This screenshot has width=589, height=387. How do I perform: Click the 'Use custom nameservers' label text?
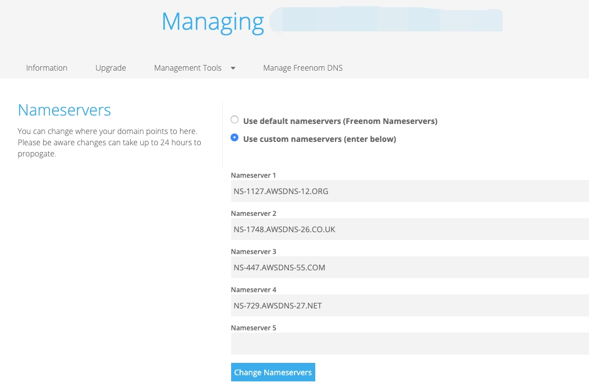coord(319,139)
